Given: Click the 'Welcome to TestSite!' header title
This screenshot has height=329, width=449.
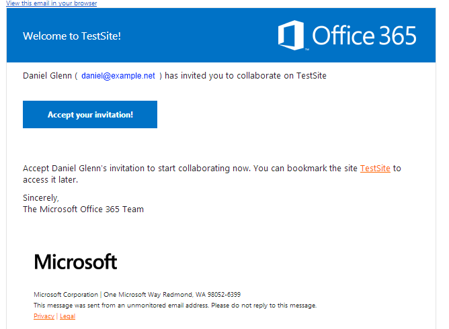Looking at the screenshot, I should coord(72,36).
